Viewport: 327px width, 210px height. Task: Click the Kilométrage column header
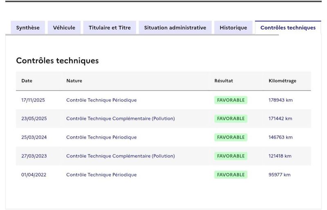coord(282,81)
